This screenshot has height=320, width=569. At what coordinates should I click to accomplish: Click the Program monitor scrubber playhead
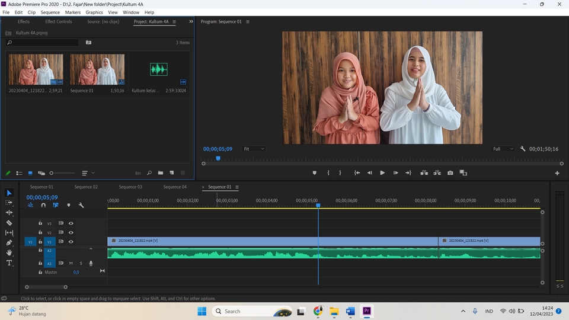218,158
